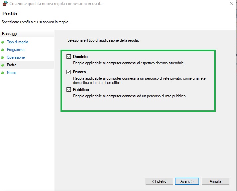The width and height of the screenshot is (237, 191).
Task: Close the rule wizard window
Action: [x=231, y=3]
